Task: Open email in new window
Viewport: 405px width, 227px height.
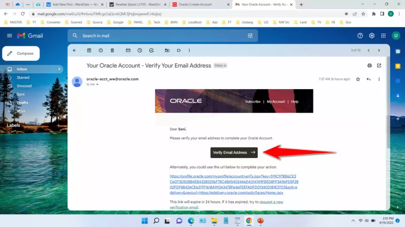Action: [x=379, y=66]
